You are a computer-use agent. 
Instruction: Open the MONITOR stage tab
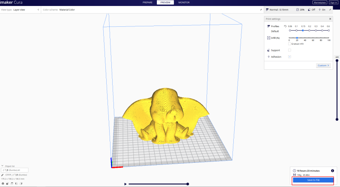[184, 3]
